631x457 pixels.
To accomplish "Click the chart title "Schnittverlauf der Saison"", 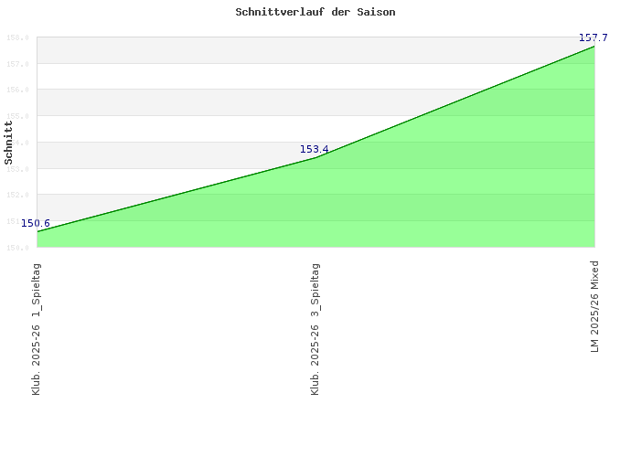I will (x=315, y=13).
